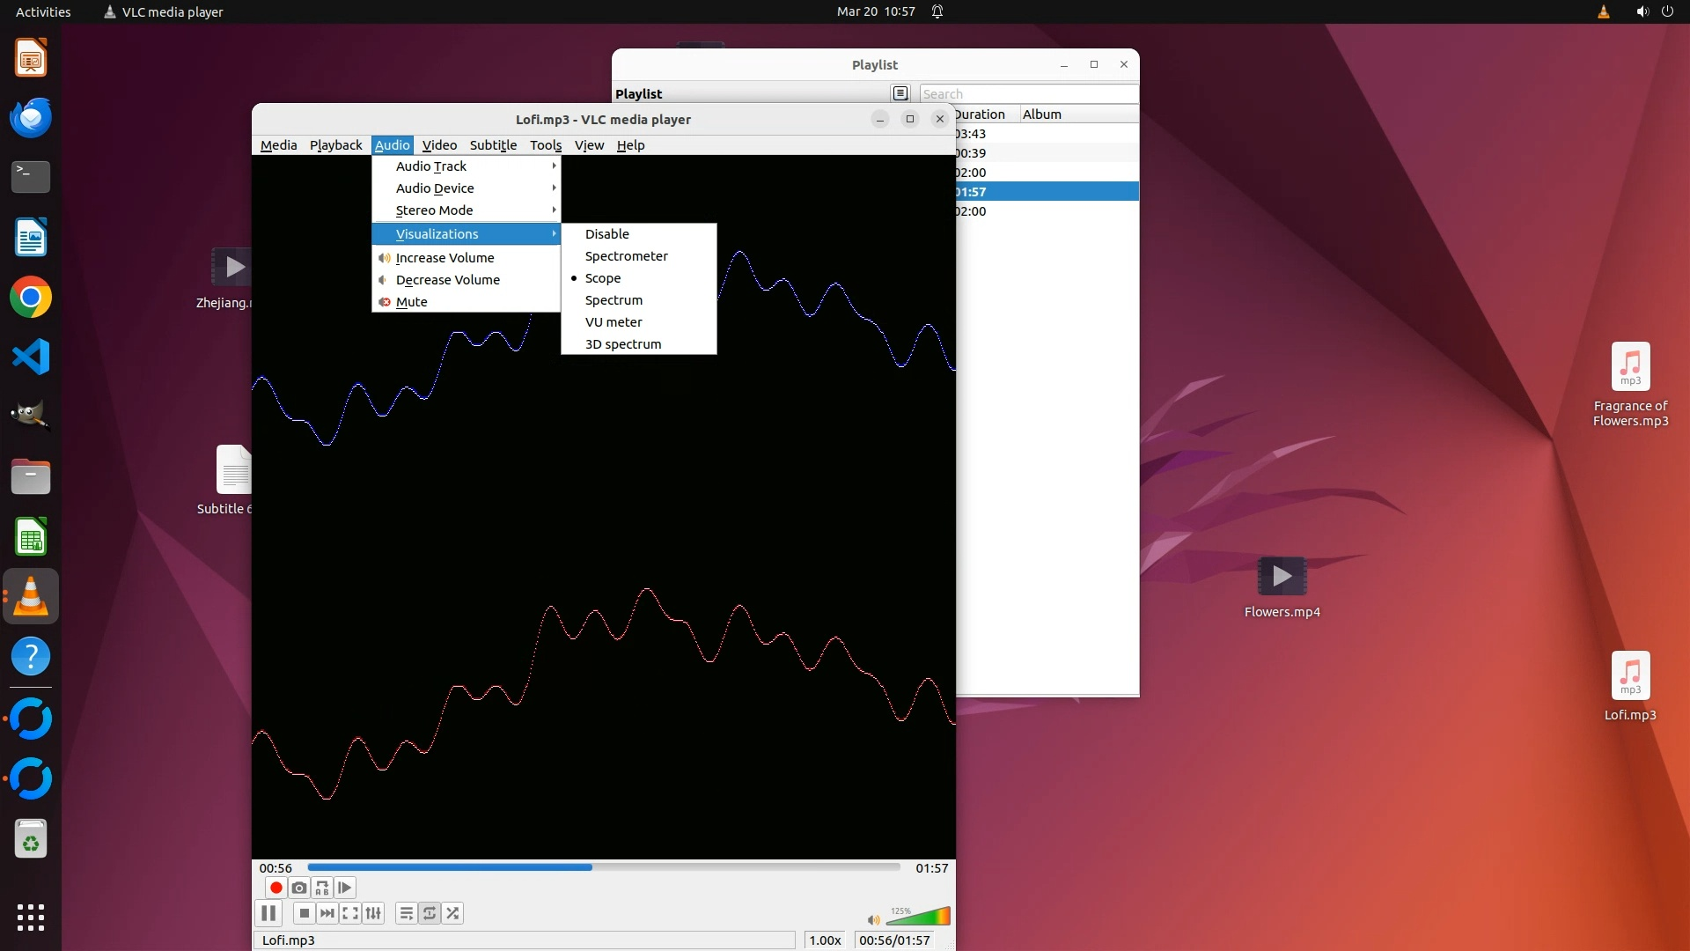Click the frame-by-frame button
Viewport: 1690px width, 951px height.
345,888
